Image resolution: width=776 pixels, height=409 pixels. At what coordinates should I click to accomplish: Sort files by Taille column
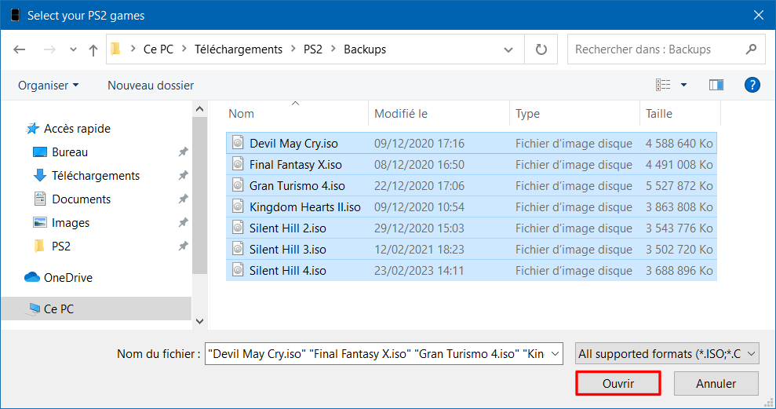pyautogui.click(x=659, y=114)
